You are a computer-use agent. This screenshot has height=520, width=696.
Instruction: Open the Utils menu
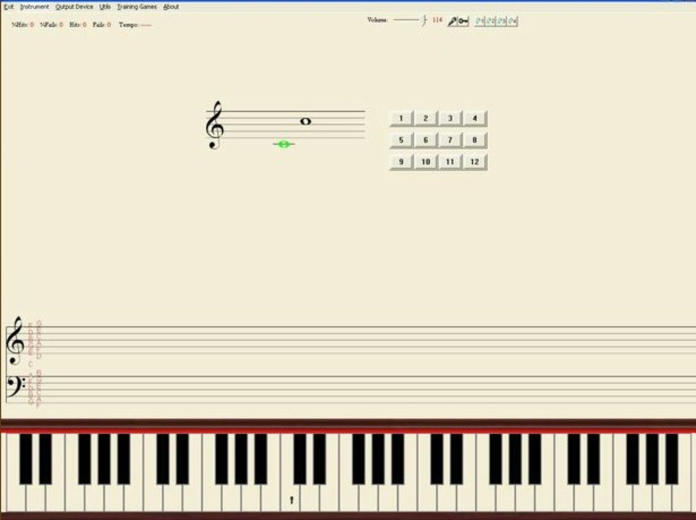(x=105, y=6)
